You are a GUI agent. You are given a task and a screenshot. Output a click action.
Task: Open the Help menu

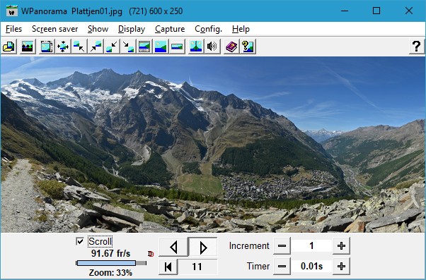[x=241, y=29]
